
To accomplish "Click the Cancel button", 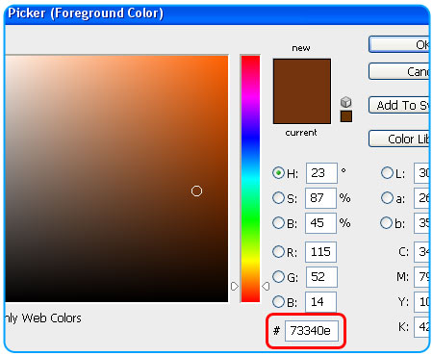I will tap(399, 71).
